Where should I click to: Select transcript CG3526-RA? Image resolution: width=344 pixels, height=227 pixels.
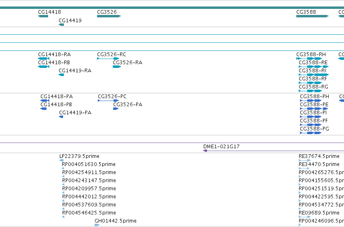click(117, 67)
